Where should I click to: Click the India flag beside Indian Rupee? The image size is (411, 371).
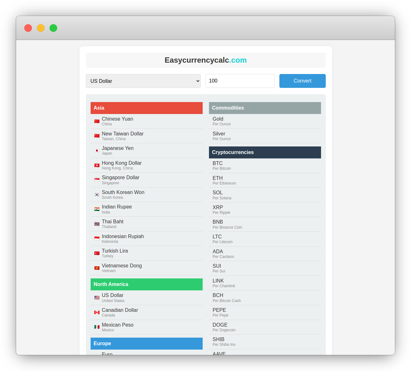tap(97, 209)
